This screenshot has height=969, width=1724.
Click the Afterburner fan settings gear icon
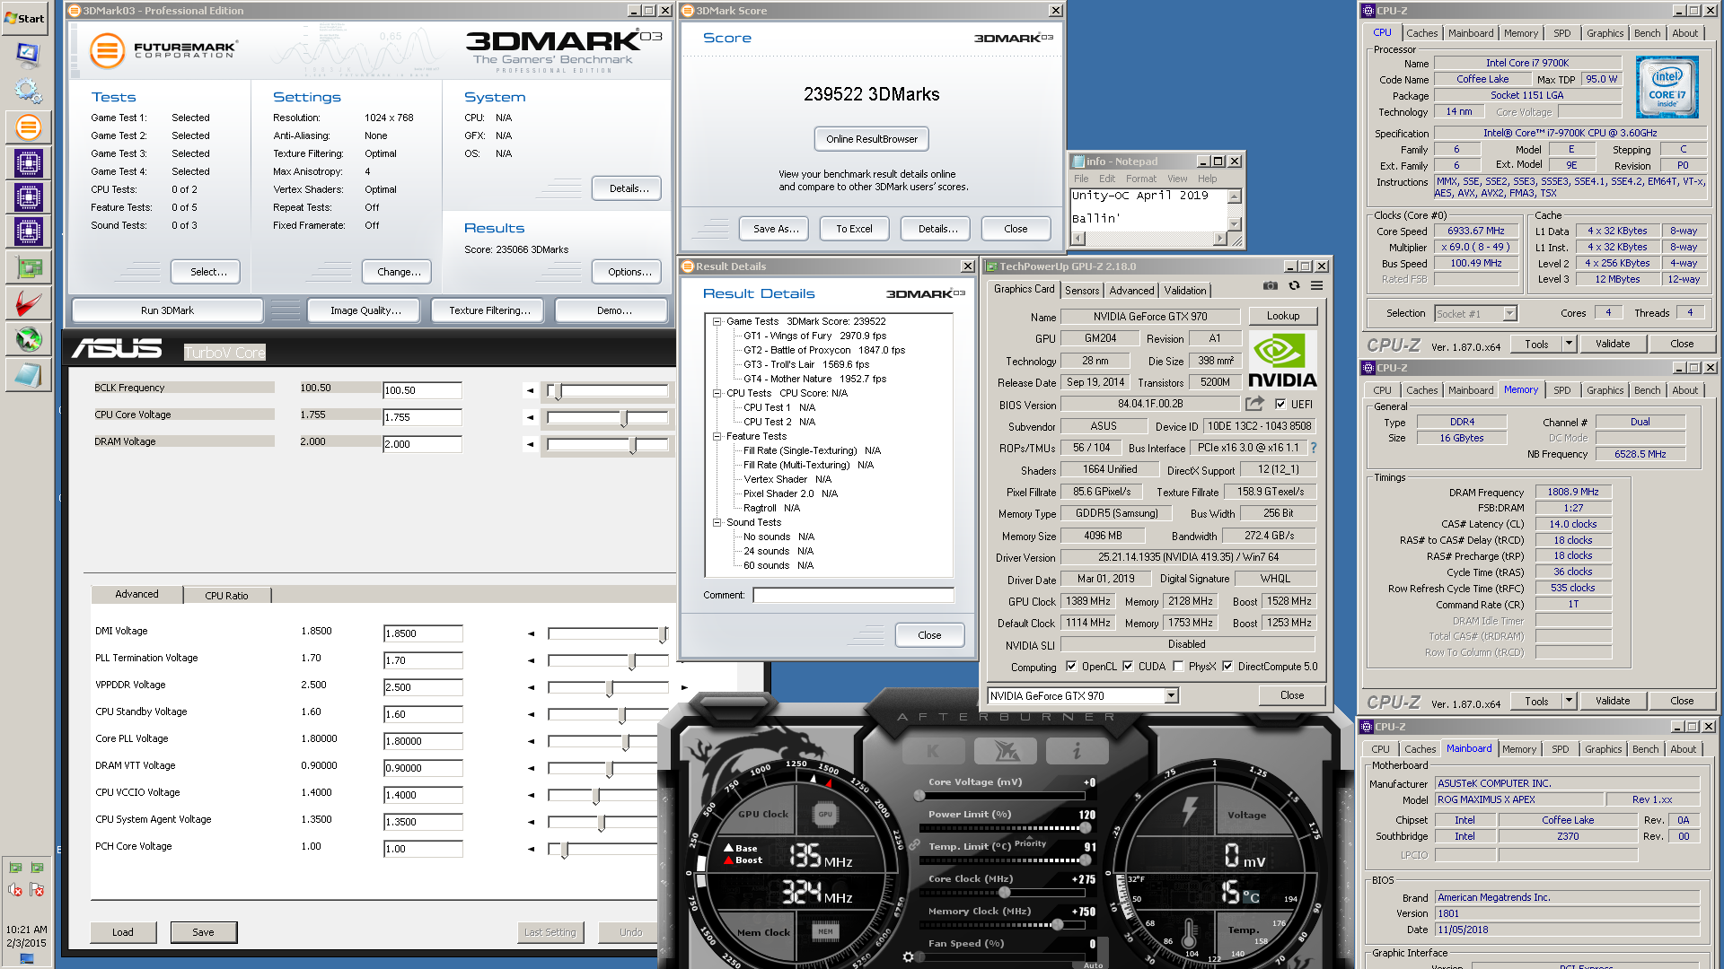click(x=908, y=957)
